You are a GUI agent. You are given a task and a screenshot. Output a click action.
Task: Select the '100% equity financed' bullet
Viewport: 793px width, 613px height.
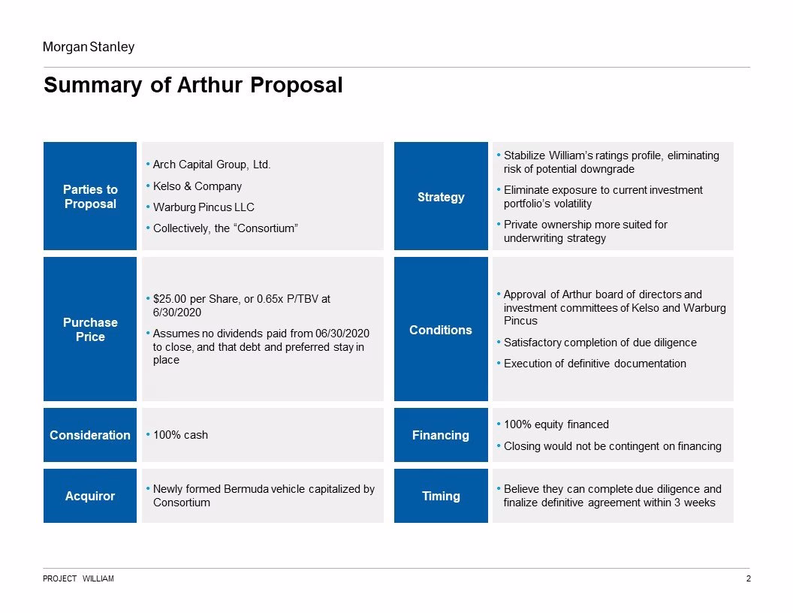point(556,424)
